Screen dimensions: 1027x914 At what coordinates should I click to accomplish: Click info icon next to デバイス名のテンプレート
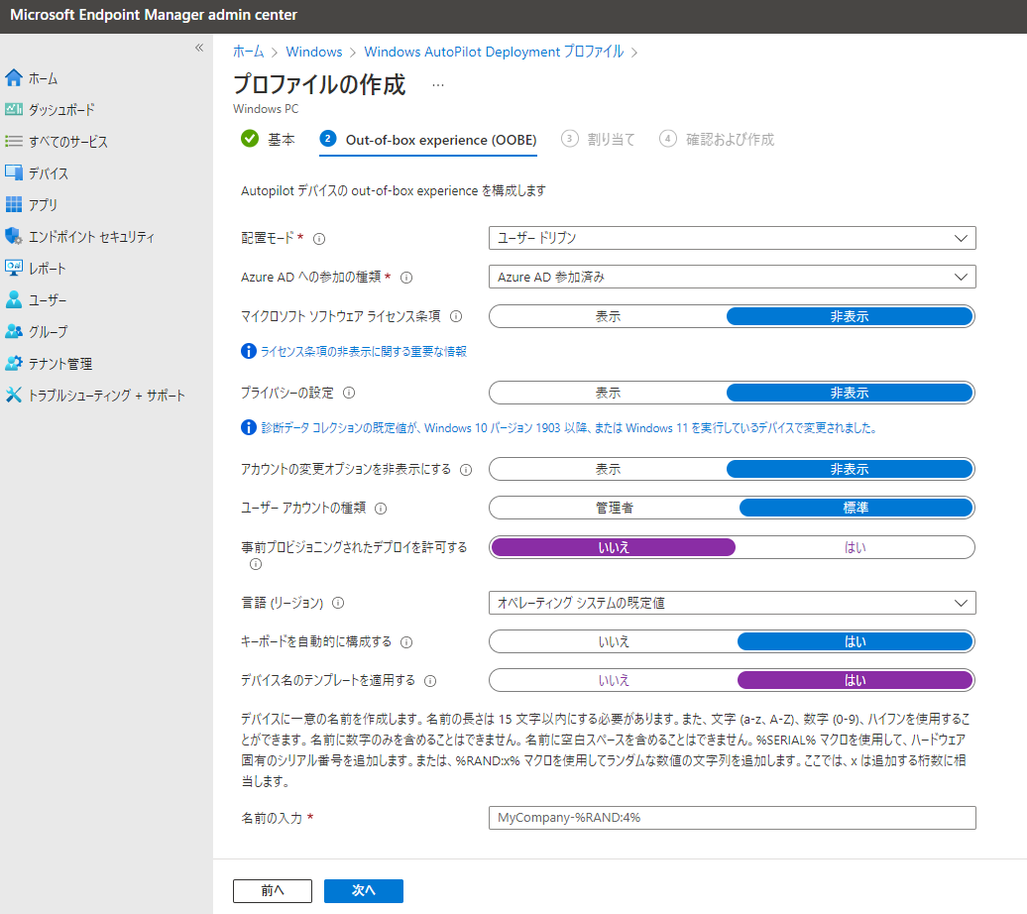[430, 681]
